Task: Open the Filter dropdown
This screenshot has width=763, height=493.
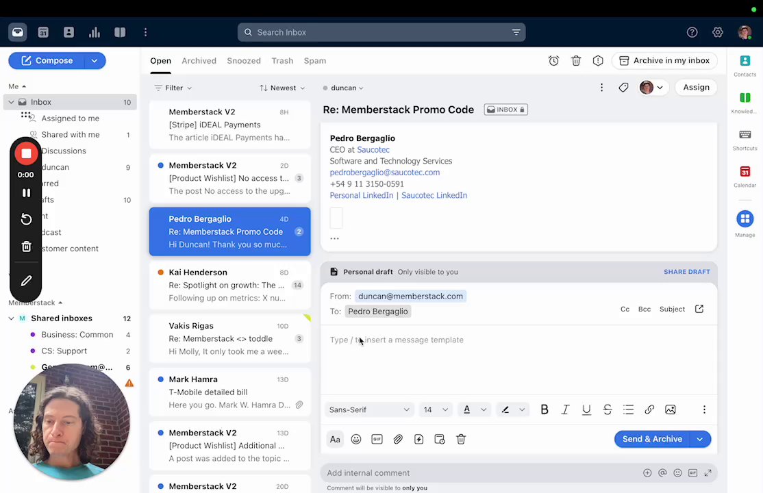Action: click(x=173, y=88)
